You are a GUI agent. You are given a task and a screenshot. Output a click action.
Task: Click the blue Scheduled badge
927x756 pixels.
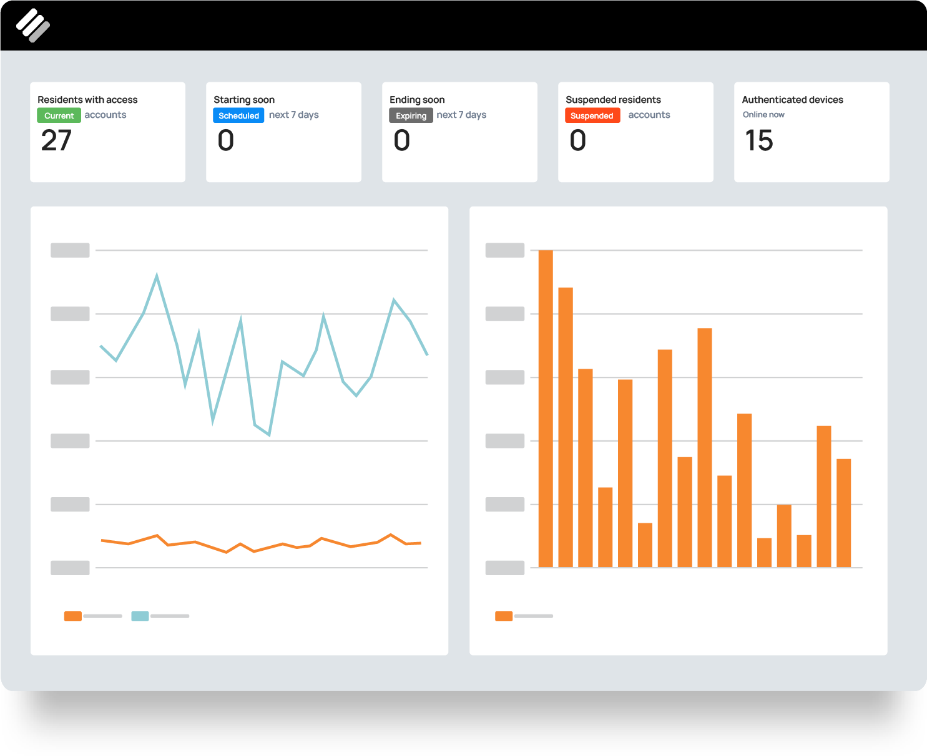[238, 115]
